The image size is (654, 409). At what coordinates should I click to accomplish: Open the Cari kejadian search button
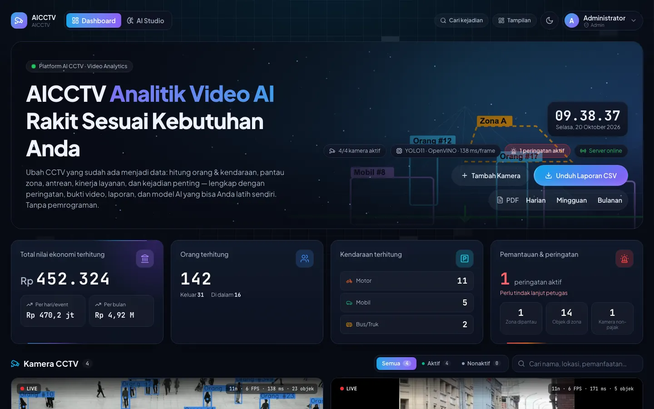pyautogui.click(x=461, y=20)
